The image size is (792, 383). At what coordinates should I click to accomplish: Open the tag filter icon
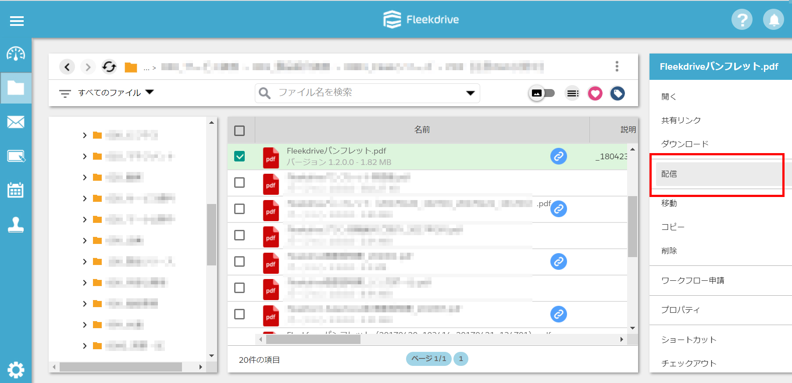617,93
